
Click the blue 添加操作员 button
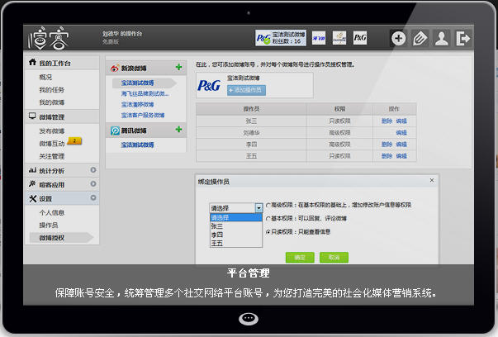(246, 90)
